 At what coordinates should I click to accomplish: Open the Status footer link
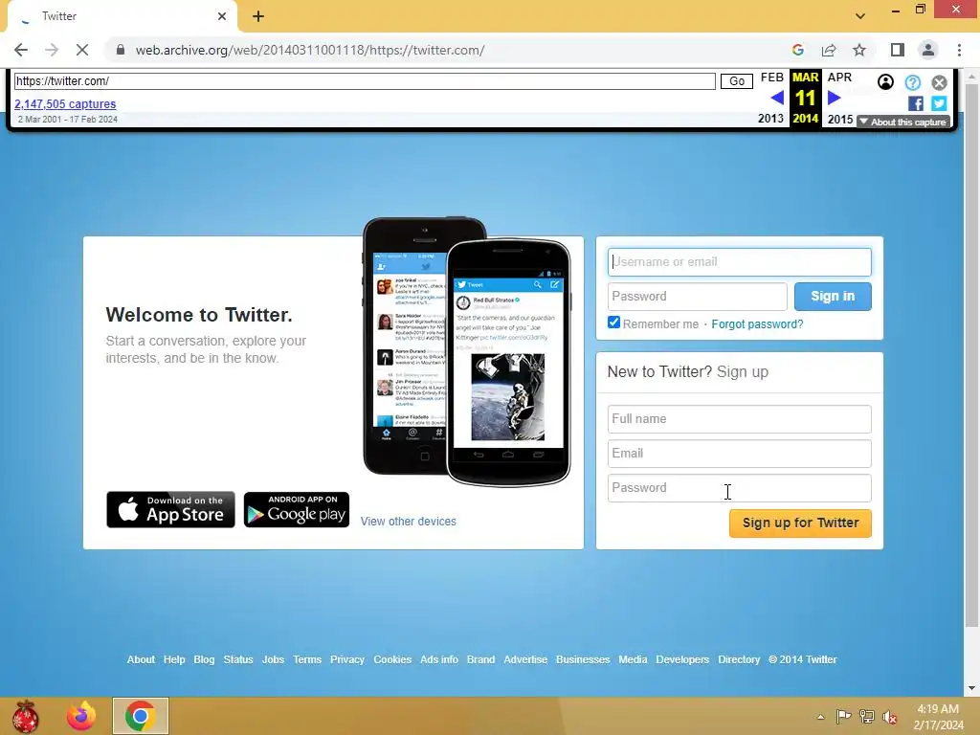pyautogui.click(x=238, y=659)
